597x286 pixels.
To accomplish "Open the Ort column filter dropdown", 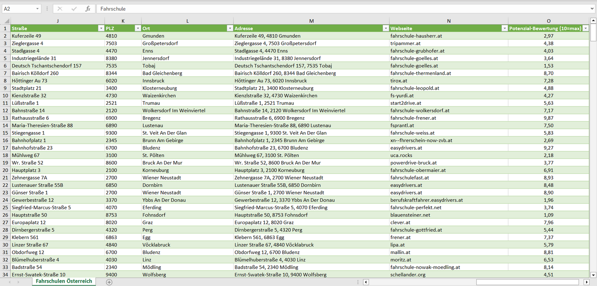I will 230,28.
